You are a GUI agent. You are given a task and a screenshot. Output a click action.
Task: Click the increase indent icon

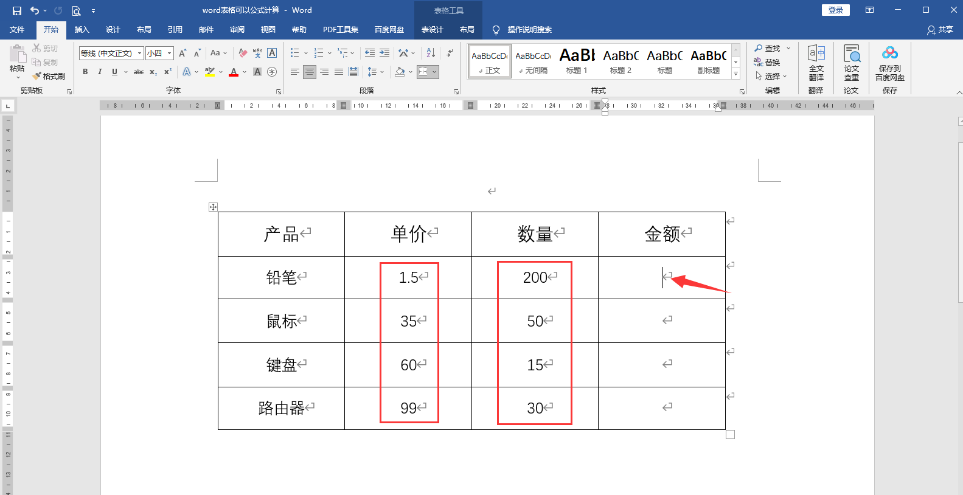coord(384,53)
